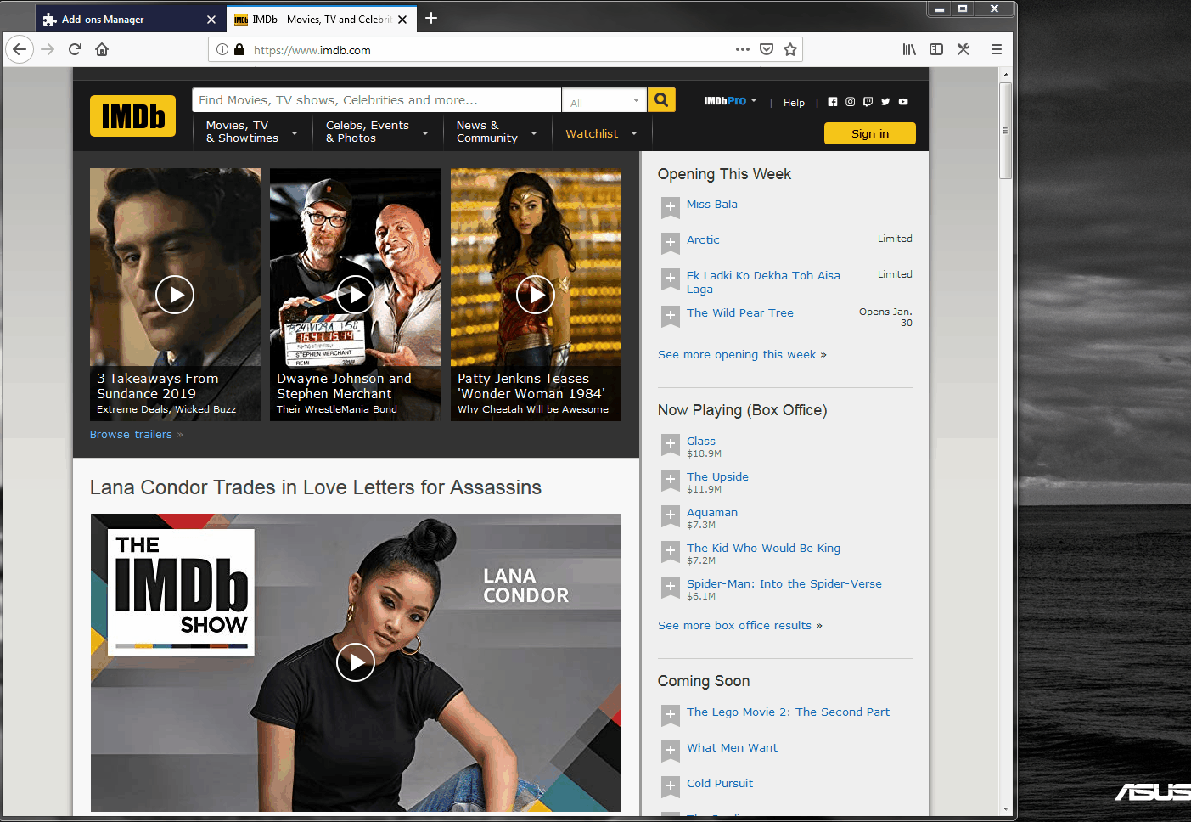Click the scrollbar down arrow
The width and height of the screenshot is (1191, 822).
point(1006,809)
